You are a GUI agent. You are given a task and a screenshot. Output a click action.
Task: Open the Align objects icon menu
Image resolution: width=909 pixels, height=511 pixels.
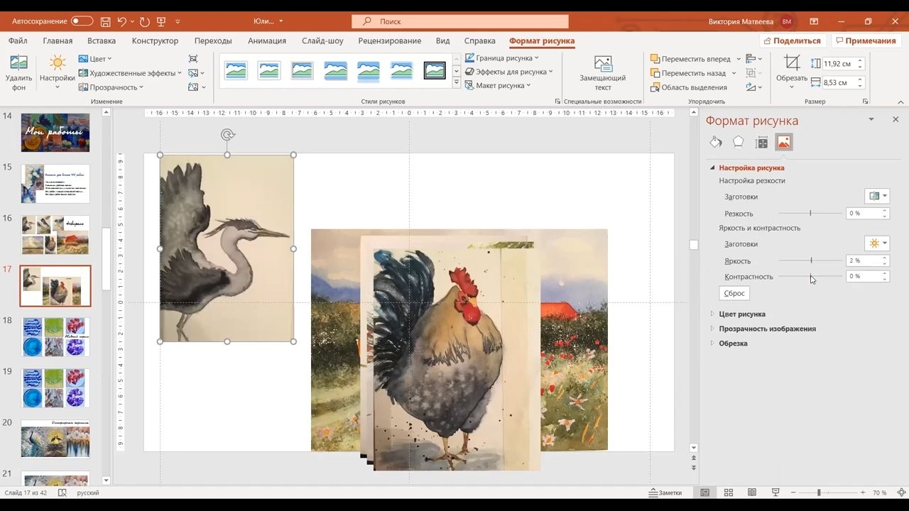pos(753,59)
